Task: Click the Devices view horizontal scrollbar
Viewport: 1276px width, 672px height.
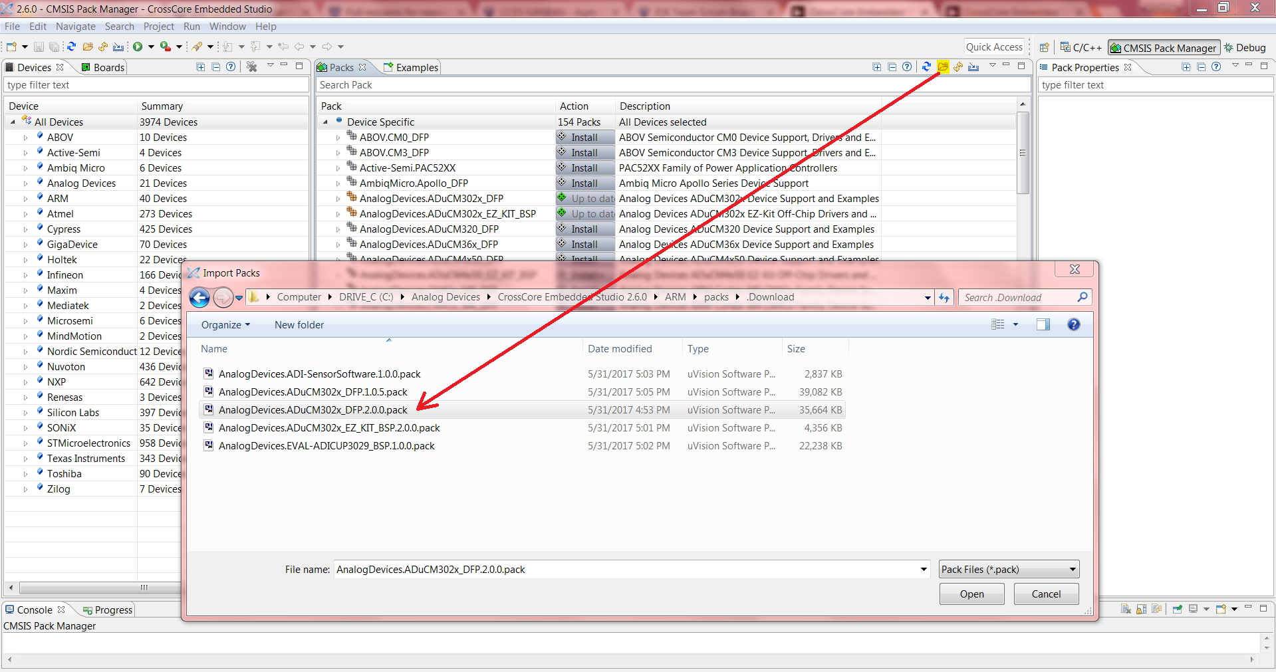Action: click(x=100, y=588)
